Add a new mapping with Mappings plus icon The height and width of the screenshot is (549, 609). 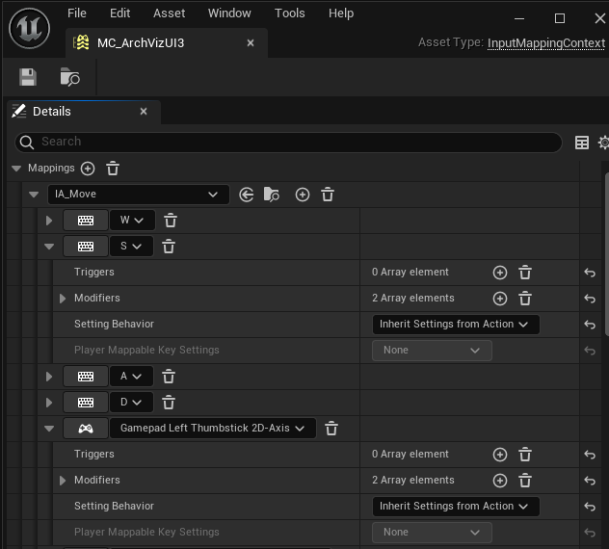[x=88, y=169]
